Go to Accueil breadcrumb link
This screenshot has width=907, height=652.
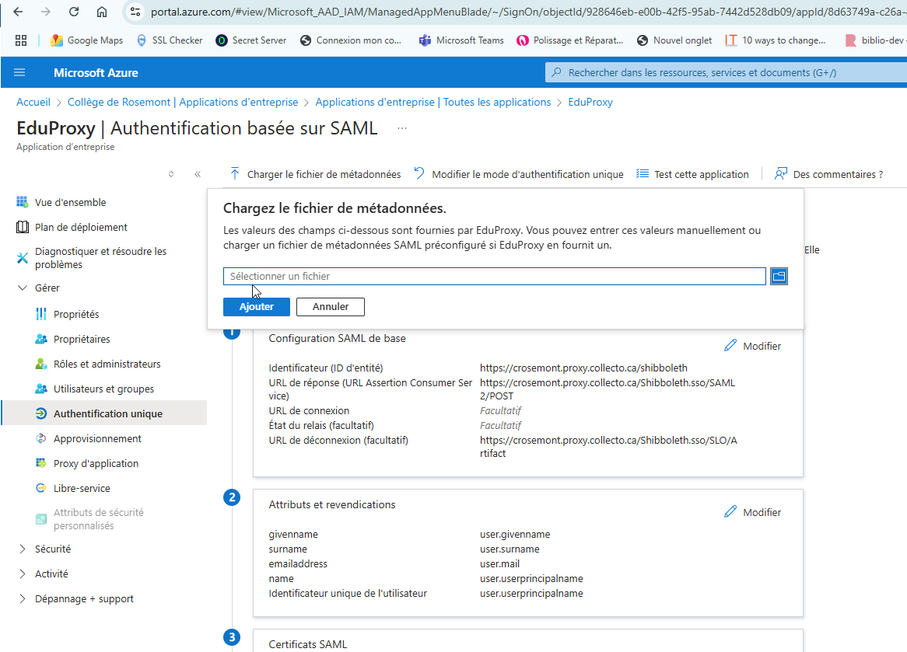click(x=33, y=102)
